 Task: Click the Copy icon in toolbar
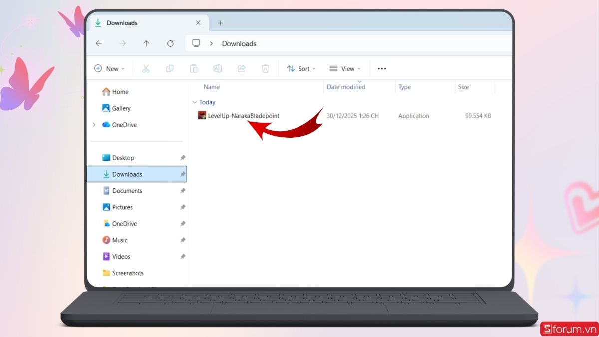pos(170,69)
